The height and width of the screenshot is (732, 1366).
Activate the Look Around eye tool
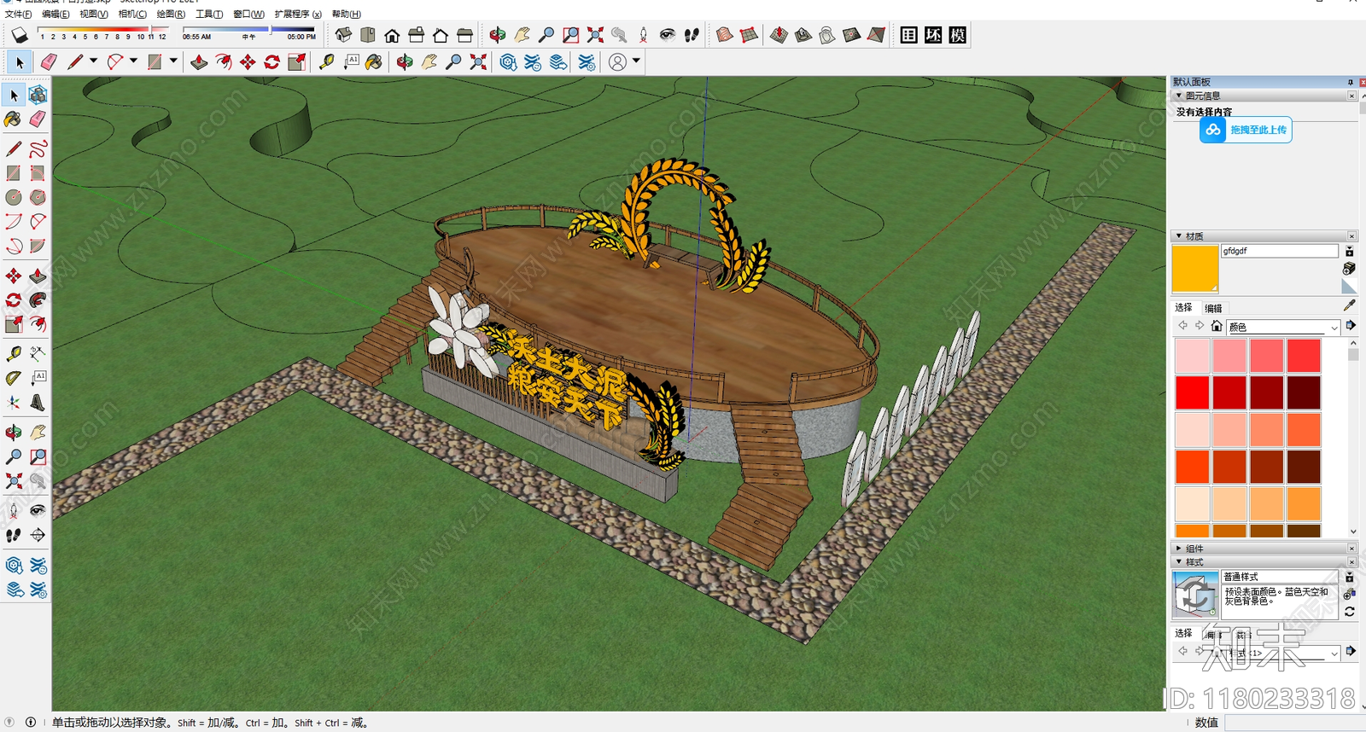pyautogui.click(x=668, y=35)
